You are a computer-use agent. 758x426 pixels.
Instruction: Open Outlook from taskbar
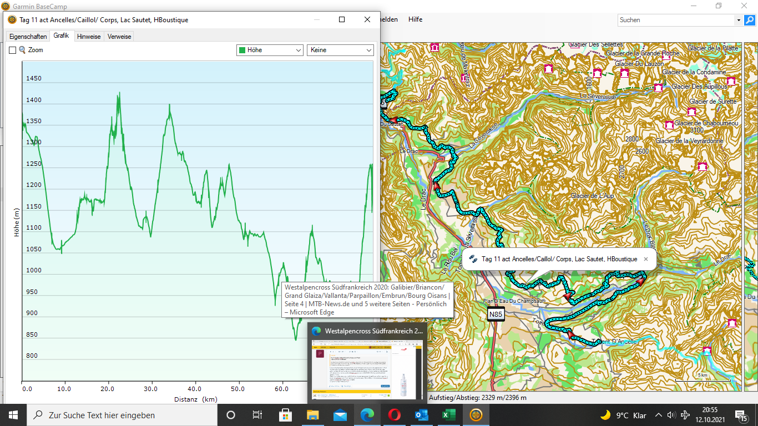coord(422,415)
